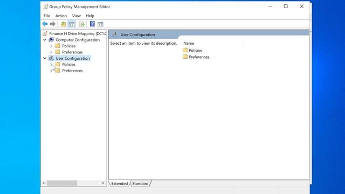Select Policies label under User Configuration
Viewport: 345px width, 194px height.
[x=68, y=65]
